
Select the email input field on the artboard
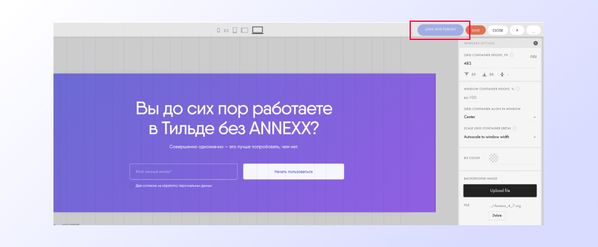(184, 171)
